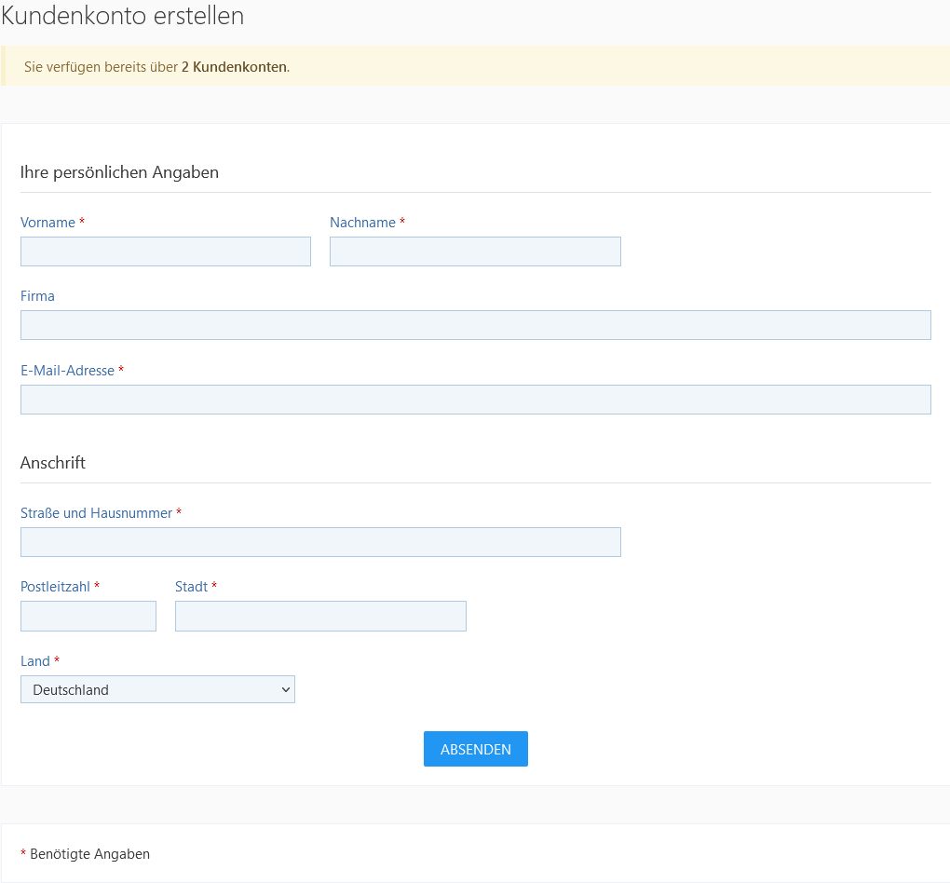Click the Firma label text
The image size is (950, 883).
click(37, 296)
